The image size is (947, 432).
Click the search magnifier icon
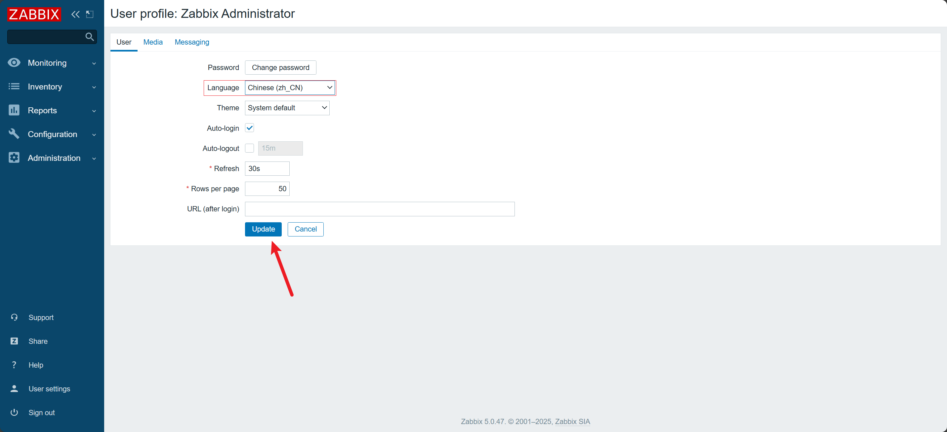pos(89,37)
